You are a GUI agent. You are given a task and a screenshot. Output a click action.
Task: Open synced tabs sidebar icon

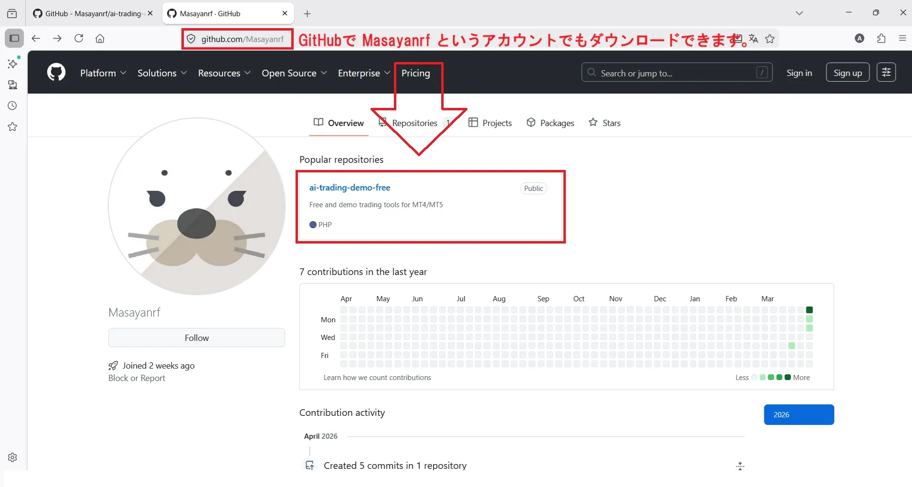[x=13, y=85]
